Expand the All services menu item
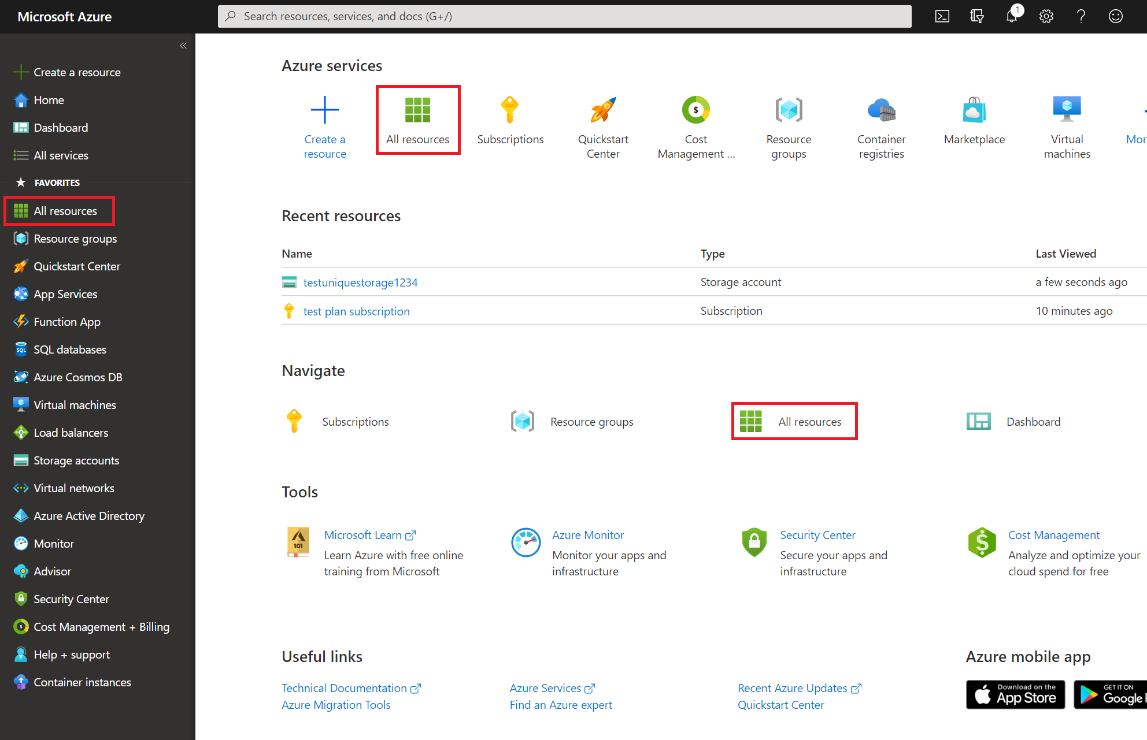The width and height of the screenshot is (1147, 740). (x=61, y=155)
